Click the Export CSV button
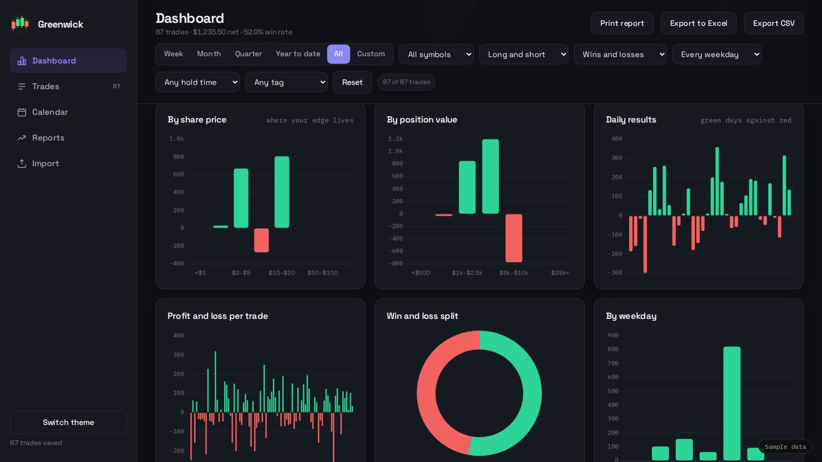The width and height of the screenshot is (822, 462). pos(774,23)
